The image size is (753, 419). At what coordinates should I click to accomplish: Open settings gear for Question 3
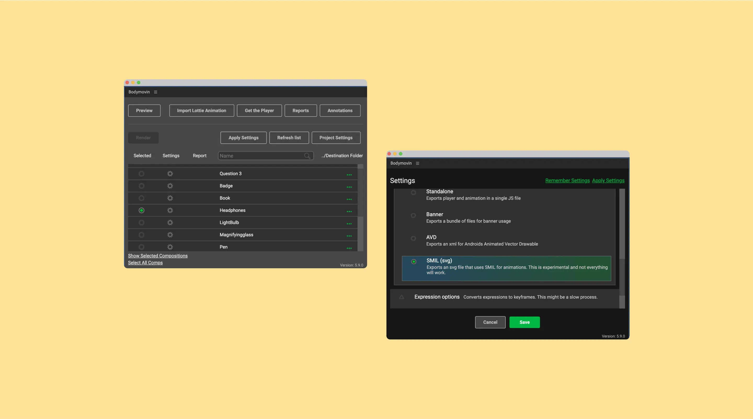click(x=170, y=174)
